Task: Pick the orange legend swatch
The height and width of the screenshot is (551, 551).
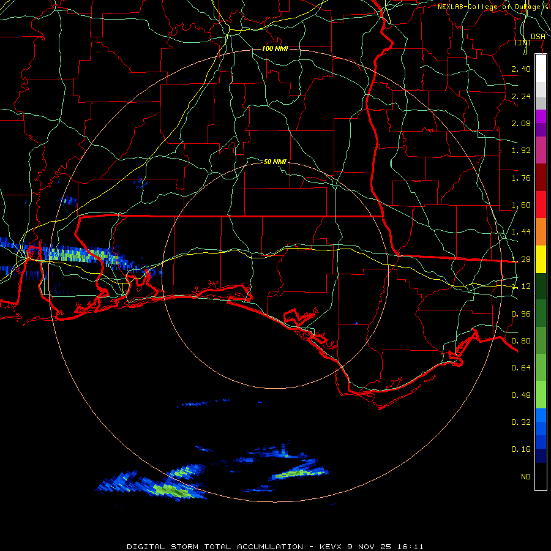Action: point(541,232)
